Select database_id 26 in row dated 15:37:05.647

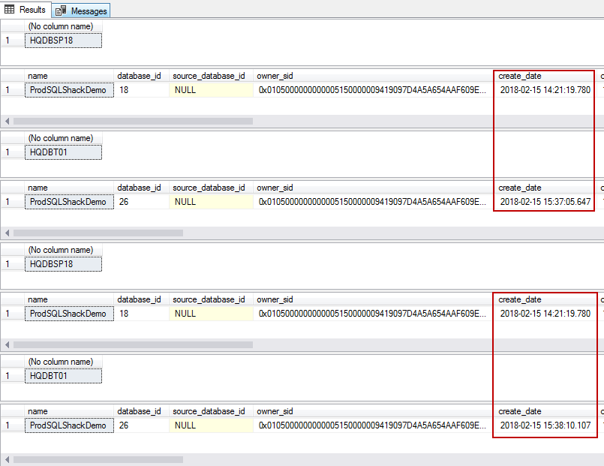[x=141, y=202]
